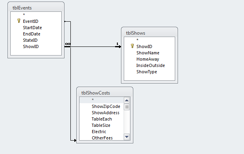Screen dimensions: 244x154
Task: Select the join line between tblEvents and tblShows
Action: point(93,46)
